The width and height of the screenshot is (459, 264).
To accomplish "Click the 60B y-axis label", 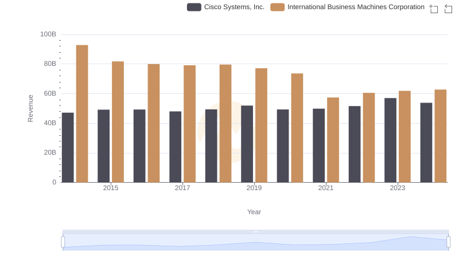I will 50,94.
